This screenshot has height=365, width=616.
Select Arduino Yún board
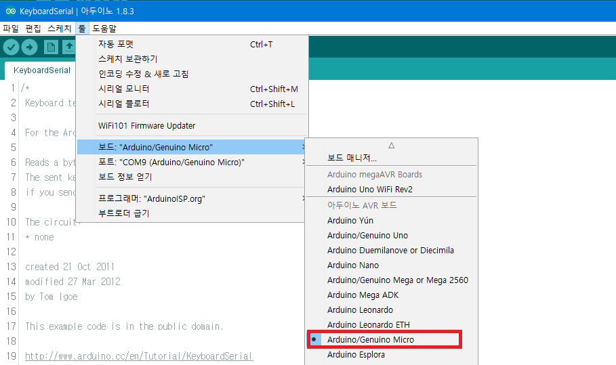click(x=391, y=220)
